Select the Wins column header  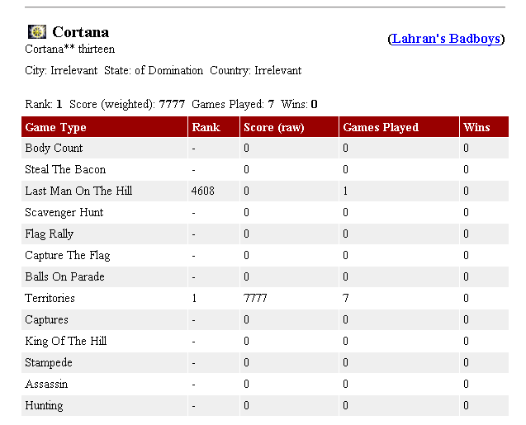[476, 127]
